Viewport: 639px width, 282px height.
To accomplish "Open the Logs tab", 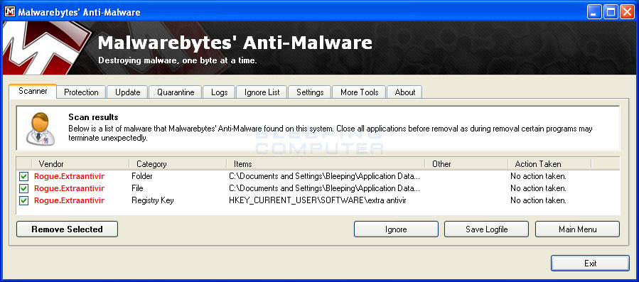I will [x=219, y=92].
